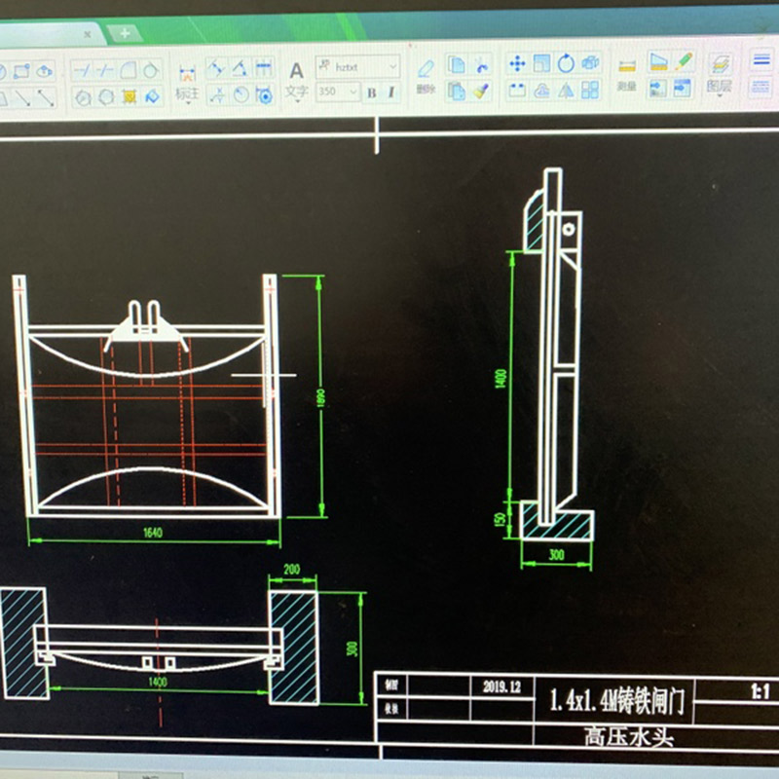Click the 150 dimension in side view

tap(501, 519)
